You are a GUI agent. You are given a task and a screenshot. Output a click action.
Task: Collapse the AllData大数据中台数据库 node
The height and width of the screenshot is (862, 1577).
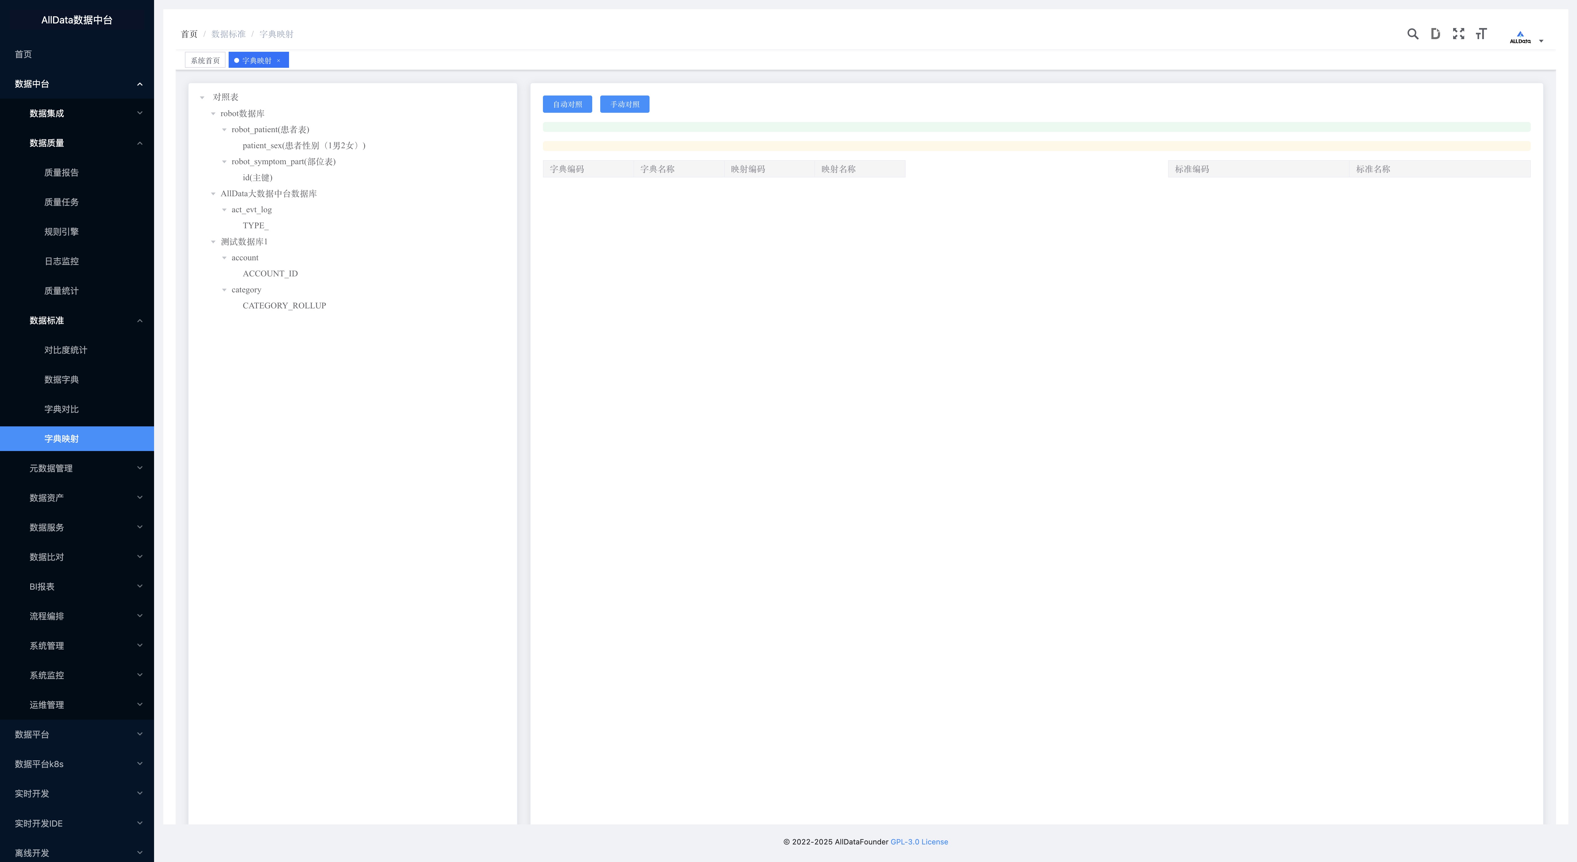[213, 193]
